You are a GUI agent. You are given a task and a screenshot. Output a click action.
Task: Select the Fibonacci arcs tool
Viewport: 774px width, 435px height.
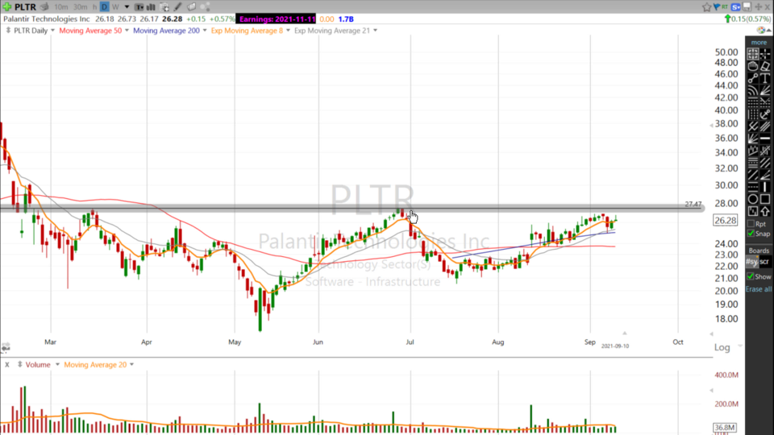click(753, 90)
